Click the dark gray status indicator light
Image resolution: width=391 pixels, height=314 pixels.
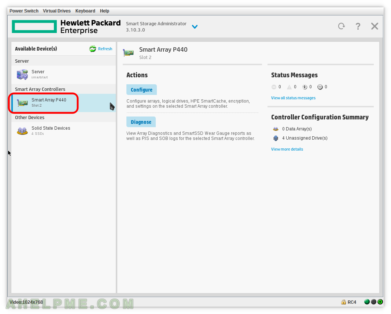[373, 302]
